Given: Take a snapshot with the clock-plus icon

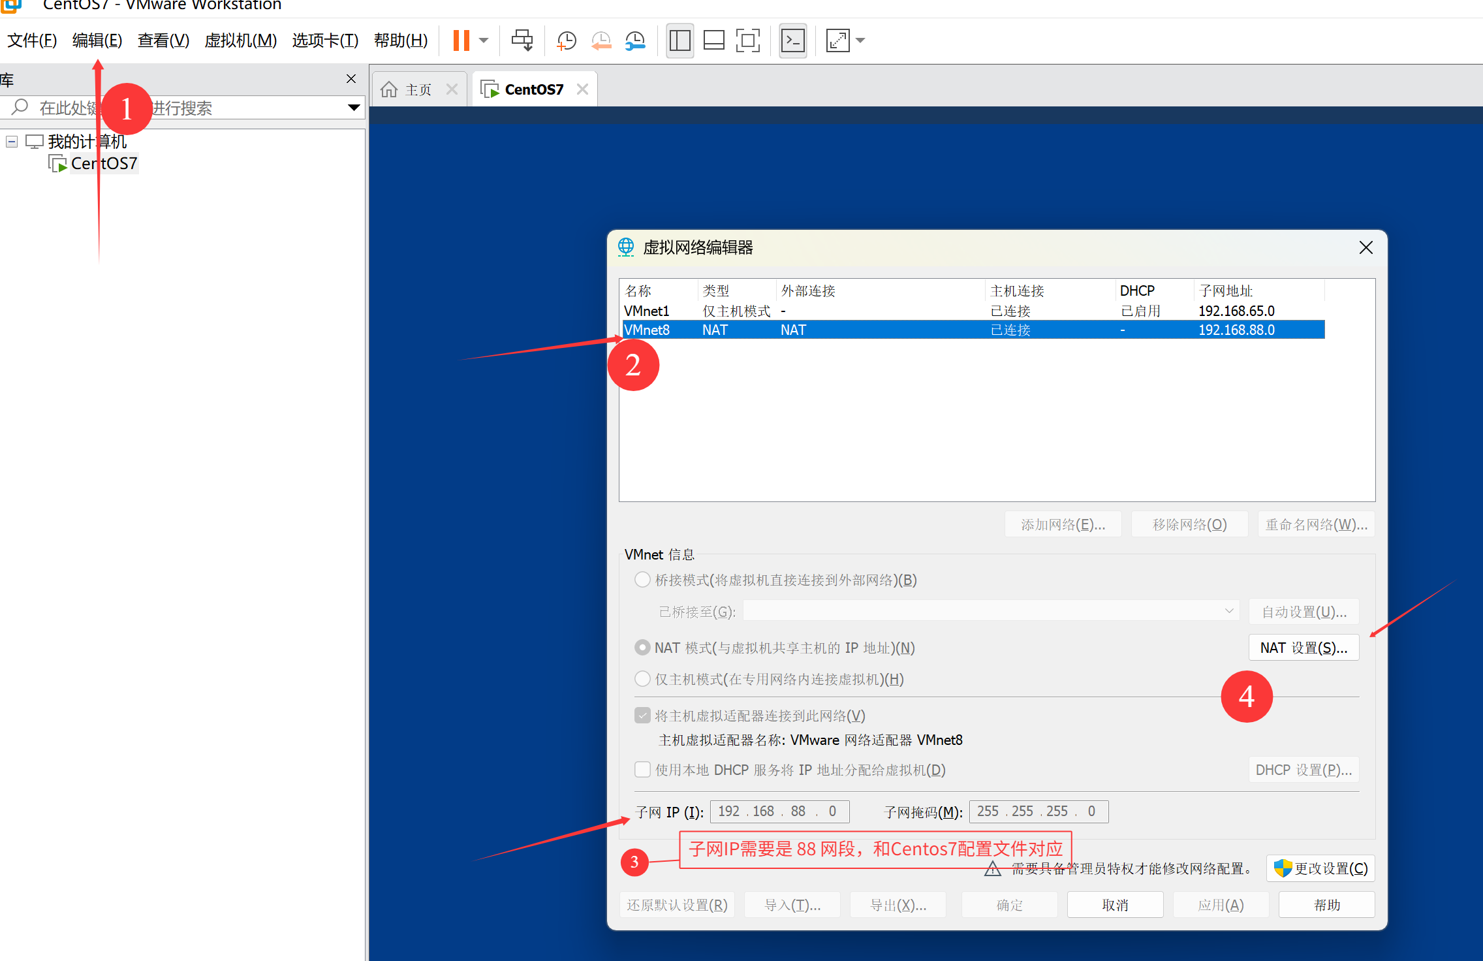Looking at the screenshot, I should point(566,40).
